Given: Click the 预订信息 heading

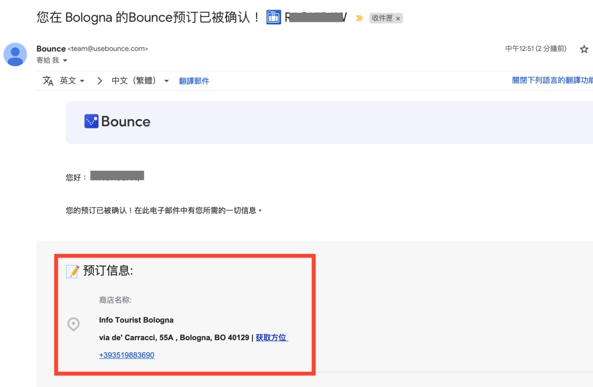Looking at the screenshot, I should tap(108, 271).
